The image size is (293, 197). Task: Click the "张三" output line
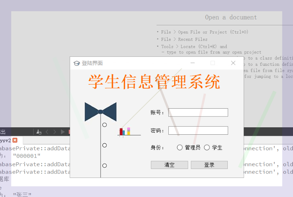point(22,195)
